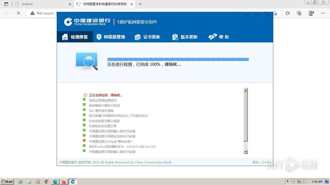This screenshot has width=330, height=185.
Task: Open the network icon in system tray
Action: [299, 182]
